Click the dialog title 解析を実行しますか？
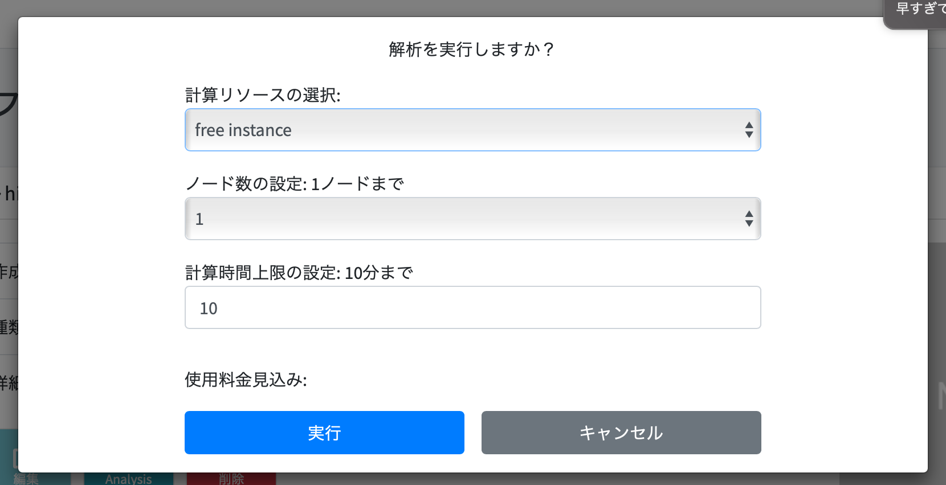Viewport: 946px width, 485px height. point(471,49)
